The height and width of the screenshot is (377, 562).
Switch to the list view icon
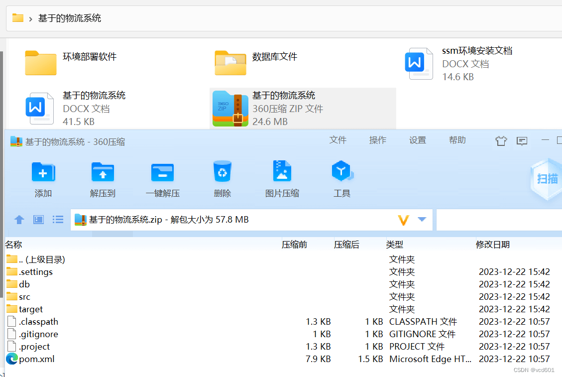58,219
